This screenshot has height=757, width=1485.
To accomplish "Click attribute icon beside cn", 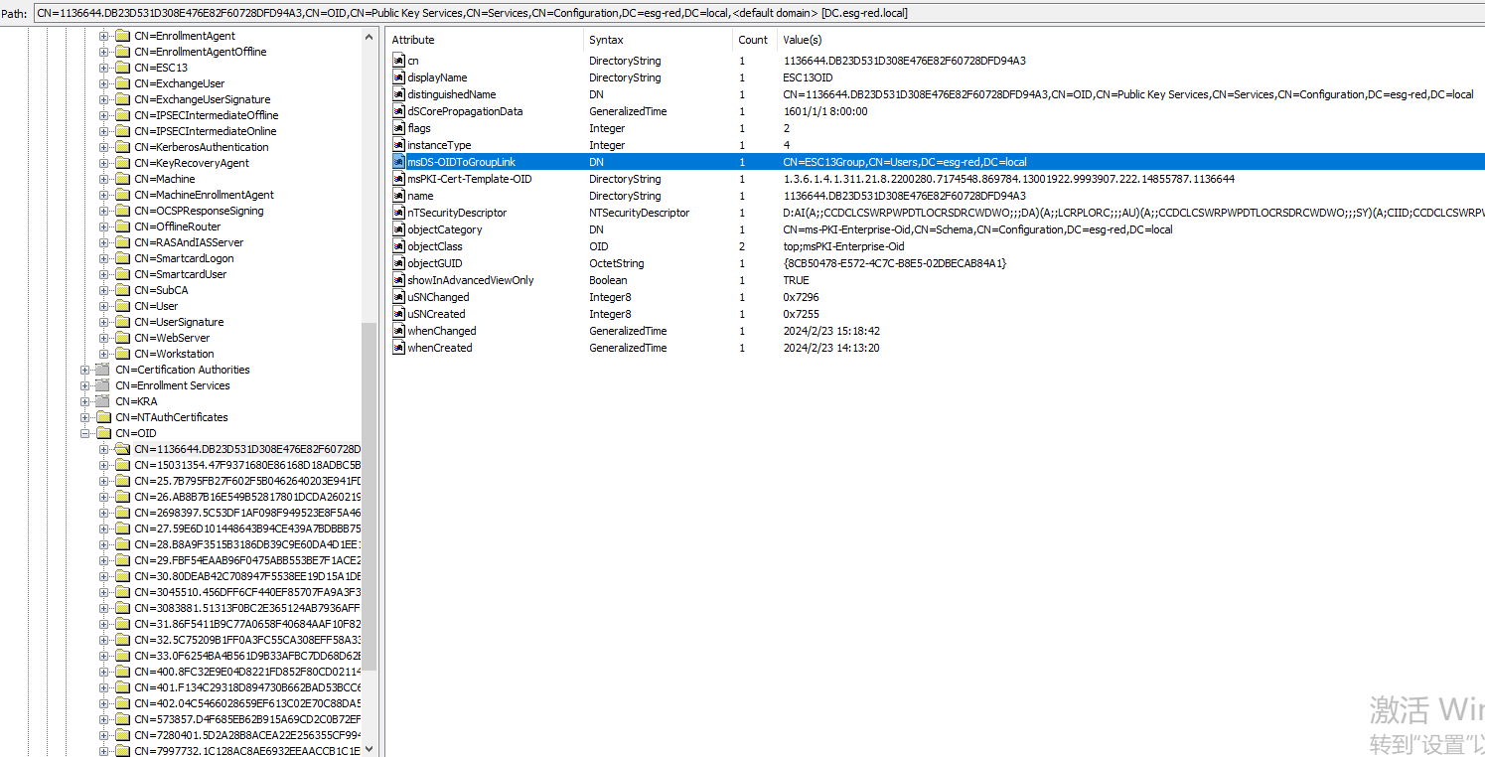I will (398, 61).
